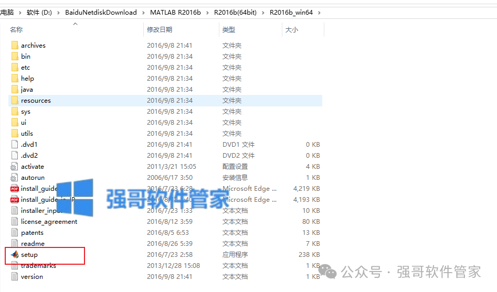Click the java folder icon
This screenshot has height=292, width=497.
point(15,89)
